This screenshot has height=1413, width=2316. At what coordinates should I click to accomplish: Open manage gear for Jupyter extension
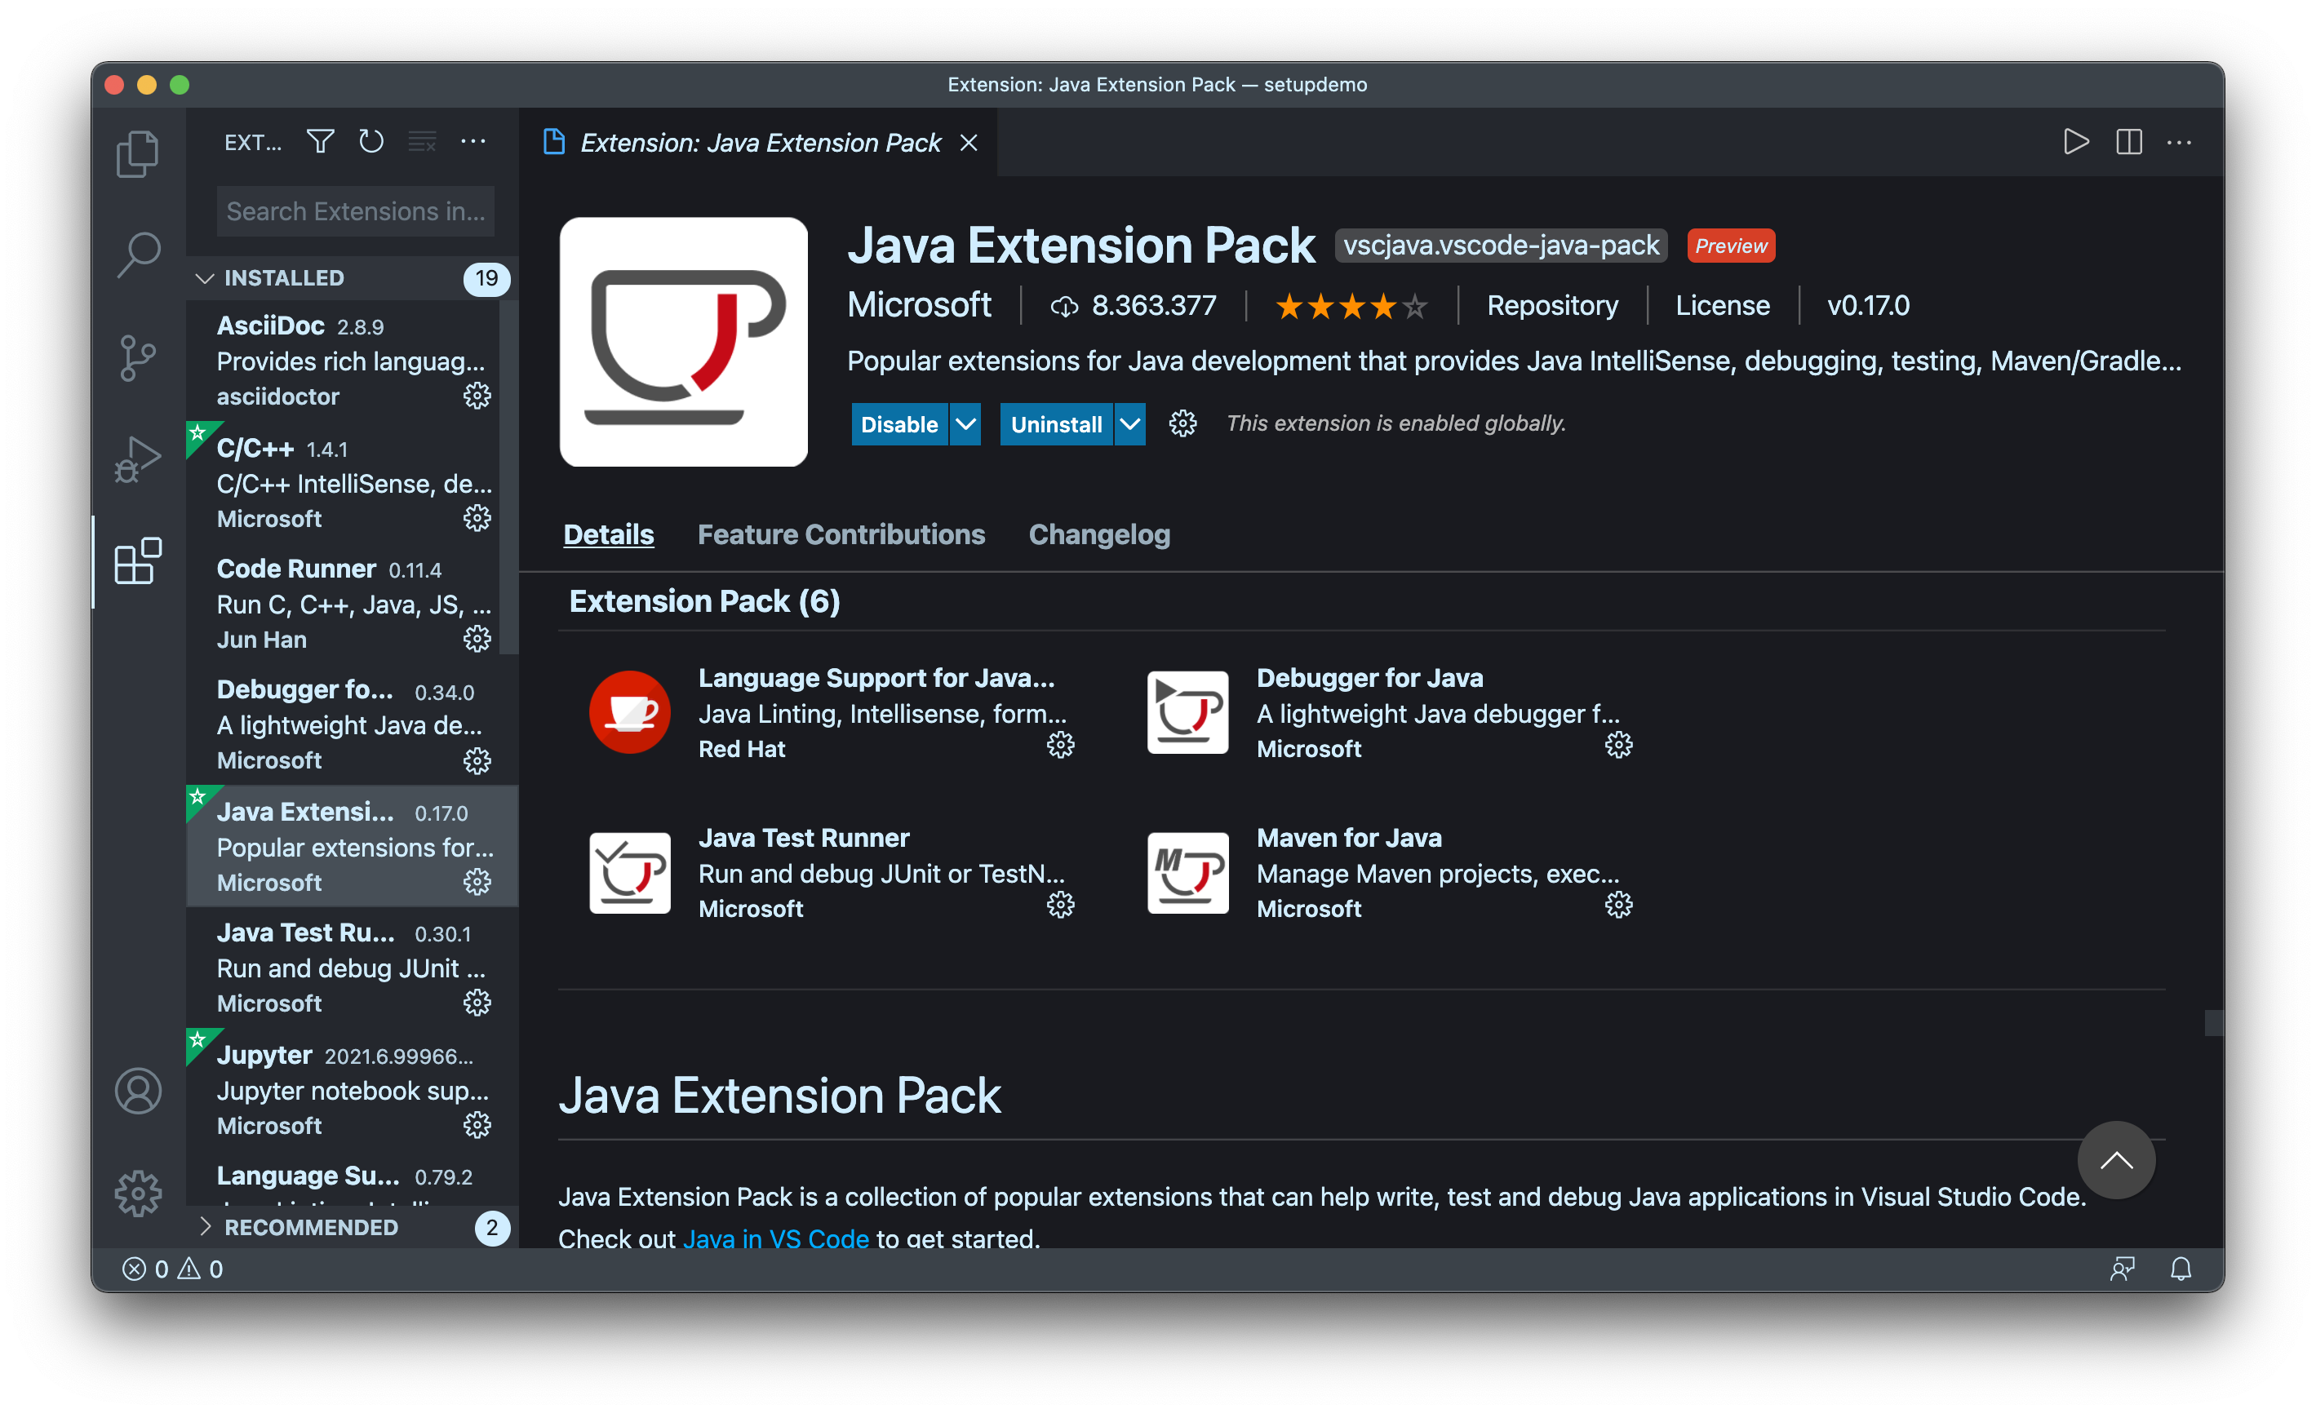tap(477, 1124)
